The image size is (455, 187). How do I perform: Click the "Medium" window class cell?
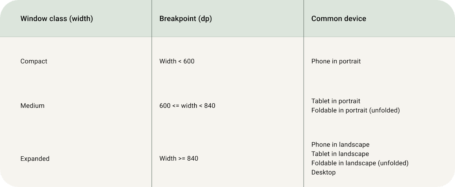click(x=32, y=106)
